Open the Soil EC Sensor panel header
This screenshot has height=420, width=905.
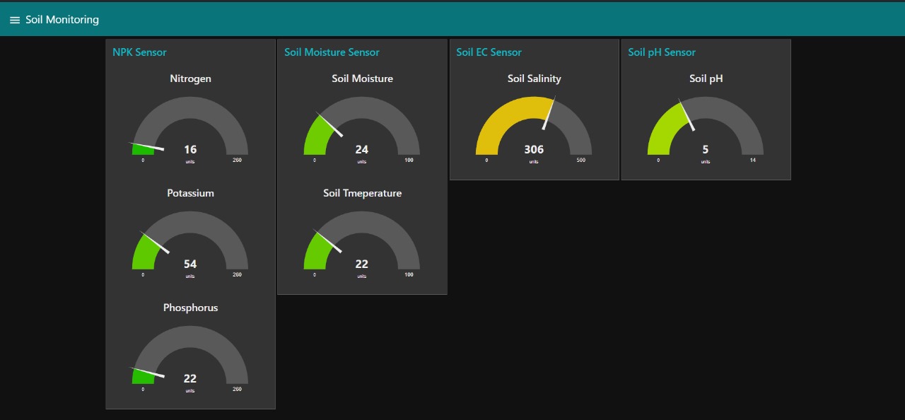[x=488, y=52]
